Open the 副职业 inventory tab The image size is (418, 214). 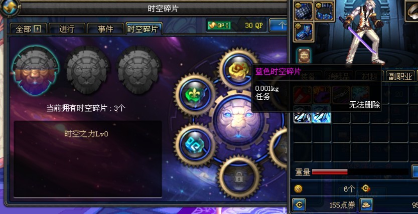[400, 76]
